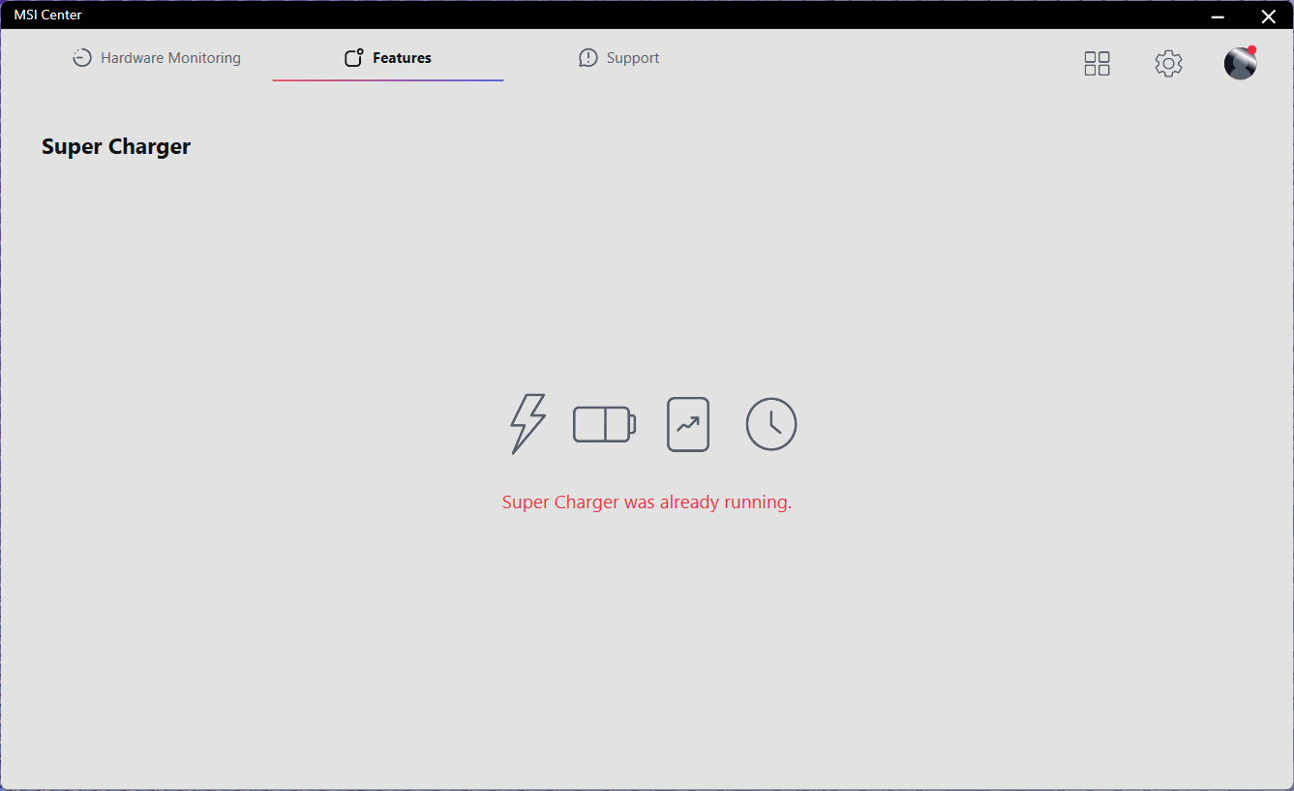Screen dimensions: 1294x791
Task: Click the trend chart document icon
Action: tap(688, 424)
